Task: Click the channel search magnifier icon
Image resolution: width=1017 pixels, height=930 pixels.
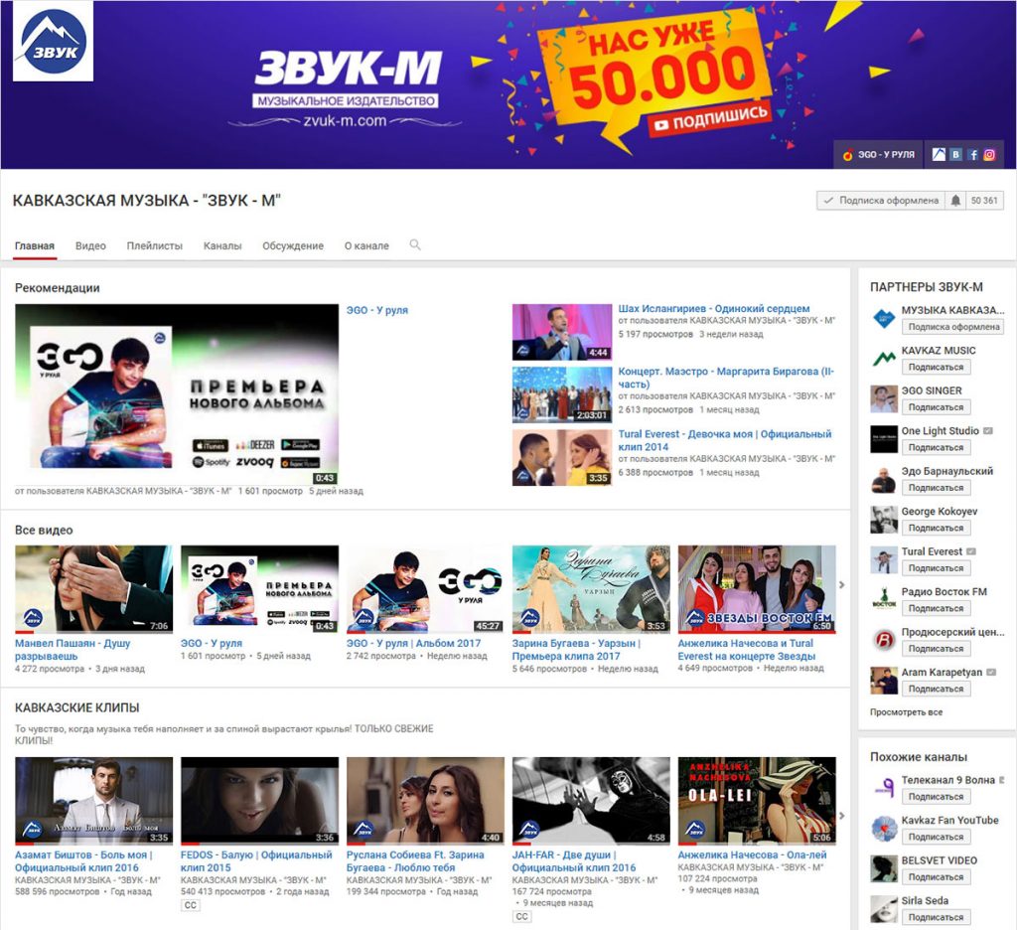Action: coord(415,244)
